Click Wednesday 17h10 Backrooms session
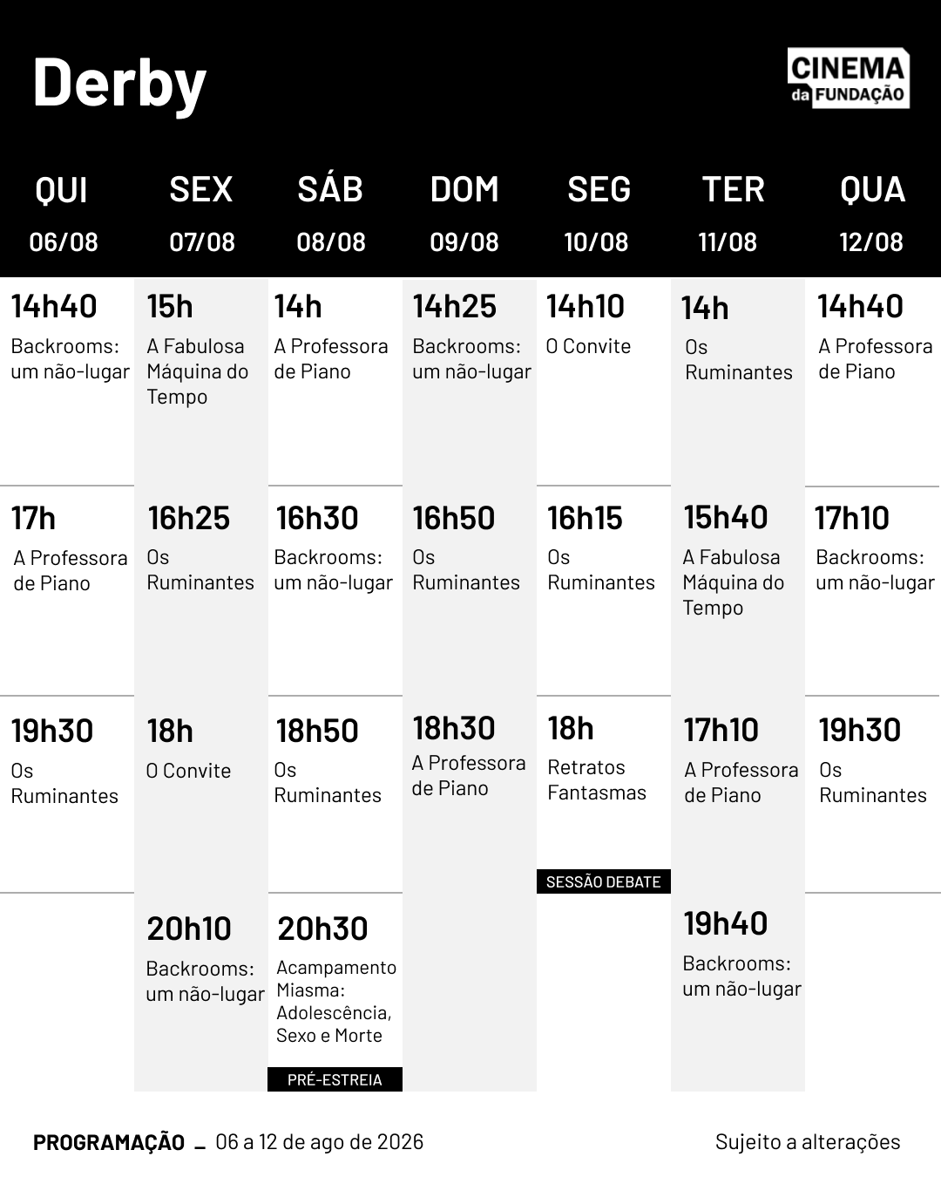The width and height of the screenshot is (941, 1177). pos(875,548)
